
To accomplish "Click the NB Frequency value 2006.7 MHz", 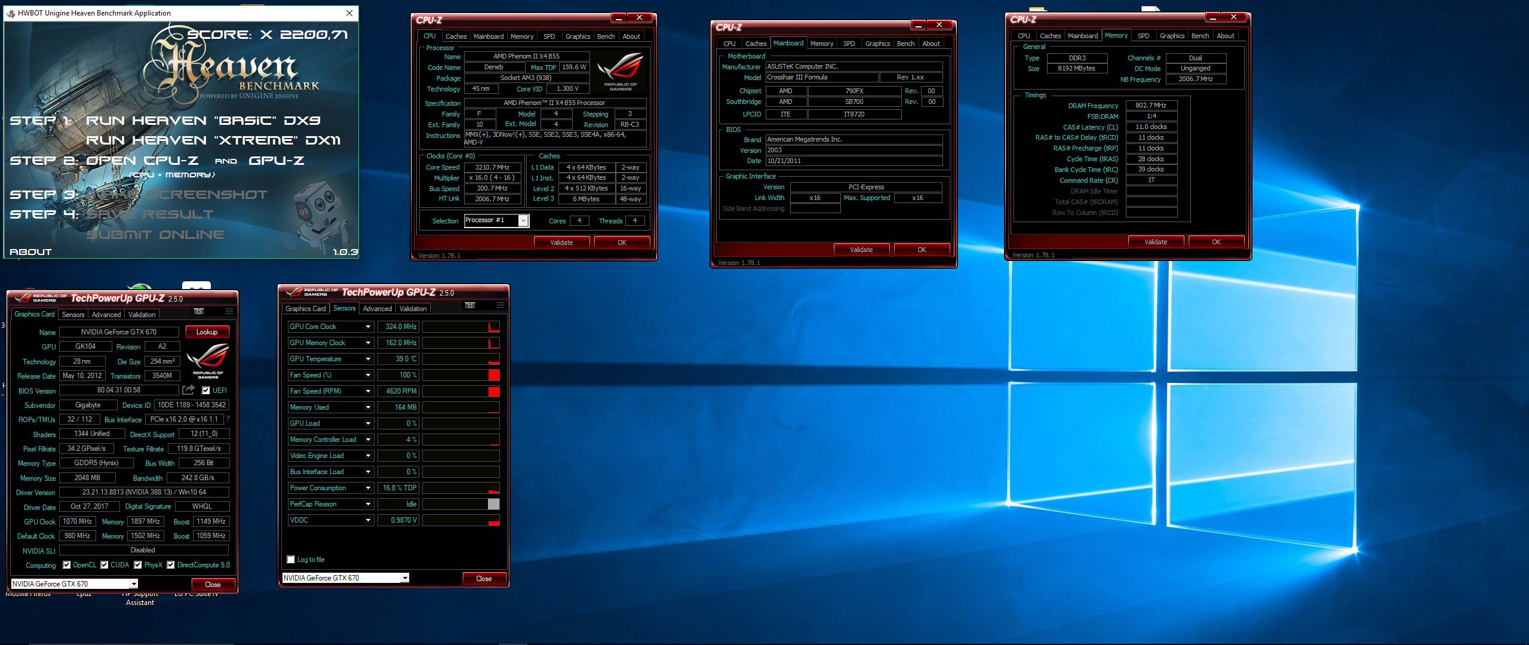I will (x=1196, y=79).
